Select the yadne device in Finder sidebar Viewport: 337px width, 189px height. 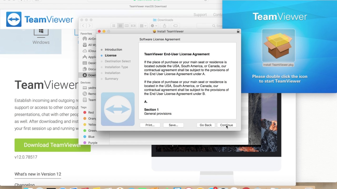tap(89, 88)
